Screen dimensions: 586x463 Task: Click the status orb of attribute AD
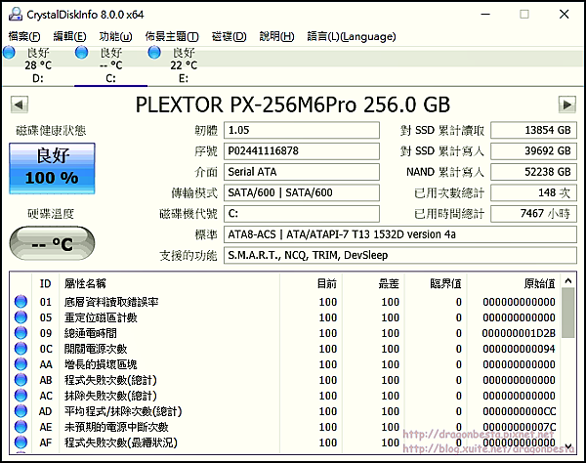[21, 411]
